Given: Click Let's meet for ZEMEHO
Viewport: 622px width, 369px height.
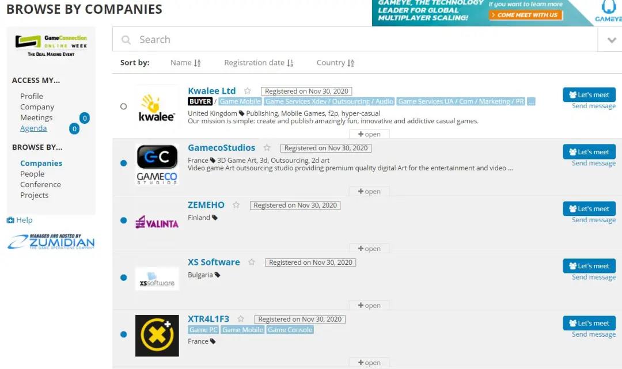Looking at the screenshot, I should pos(589,208).
